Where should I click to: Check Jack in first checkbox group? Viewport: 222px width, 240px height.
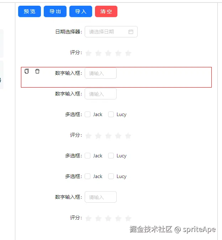point(88,114)
